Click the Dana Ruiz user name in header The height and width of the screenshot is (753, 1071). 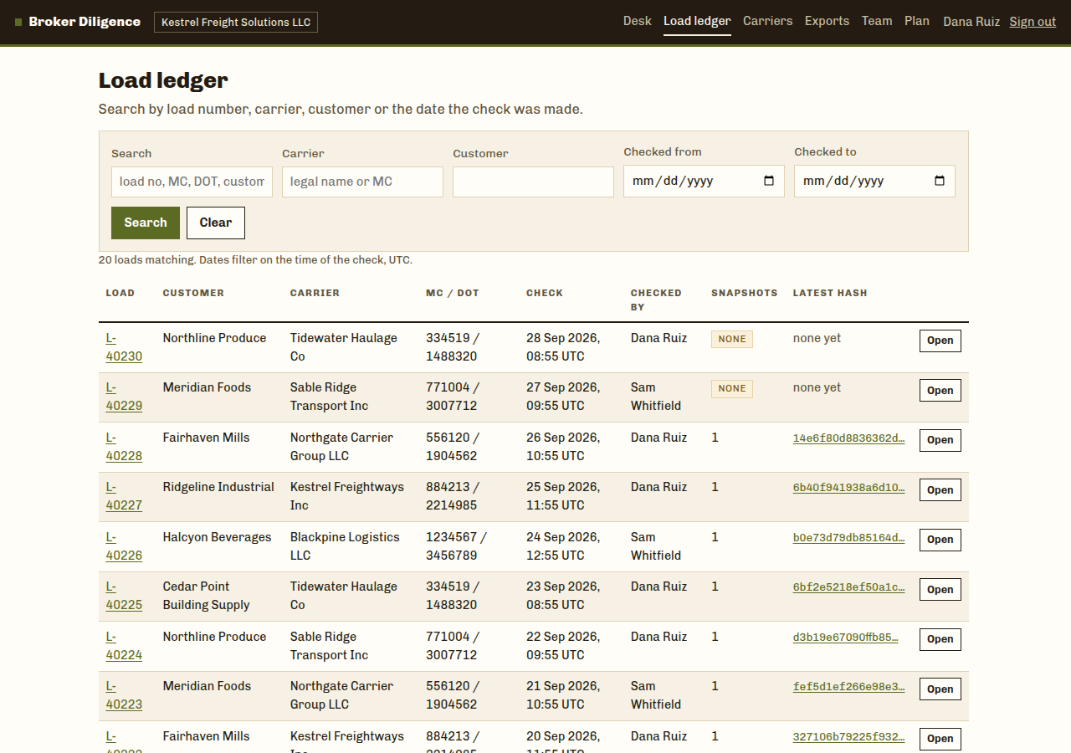click(x=971, y=22)
